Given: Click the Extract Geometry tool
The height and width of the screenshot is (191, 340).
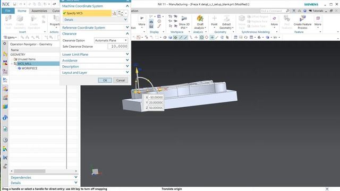Looking at the screenshot, I should (x=226, y=22).
